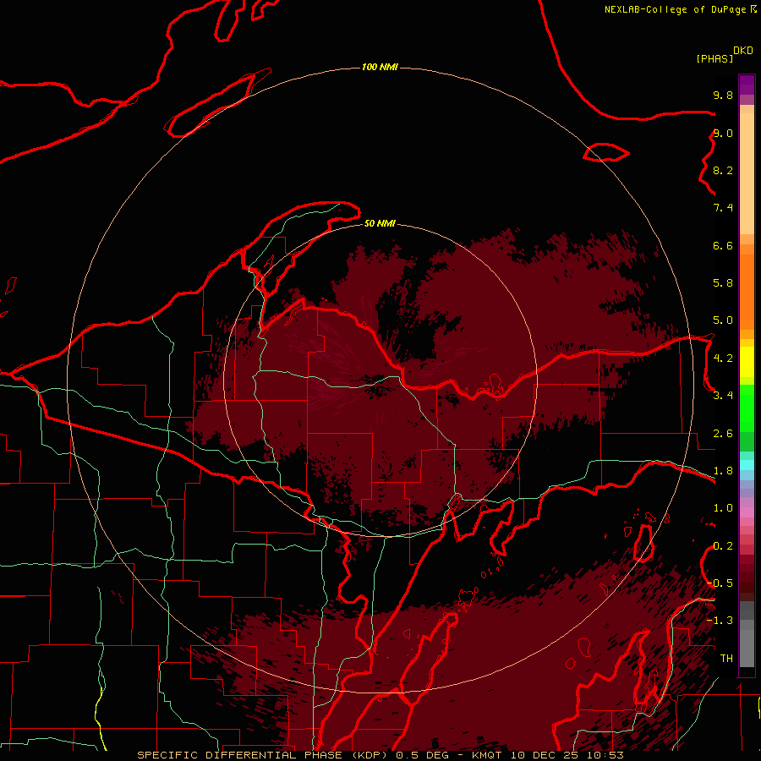Click the TH threshold label on scale
The height and width of the screenshot is (761, 761).
pos(726,658)
